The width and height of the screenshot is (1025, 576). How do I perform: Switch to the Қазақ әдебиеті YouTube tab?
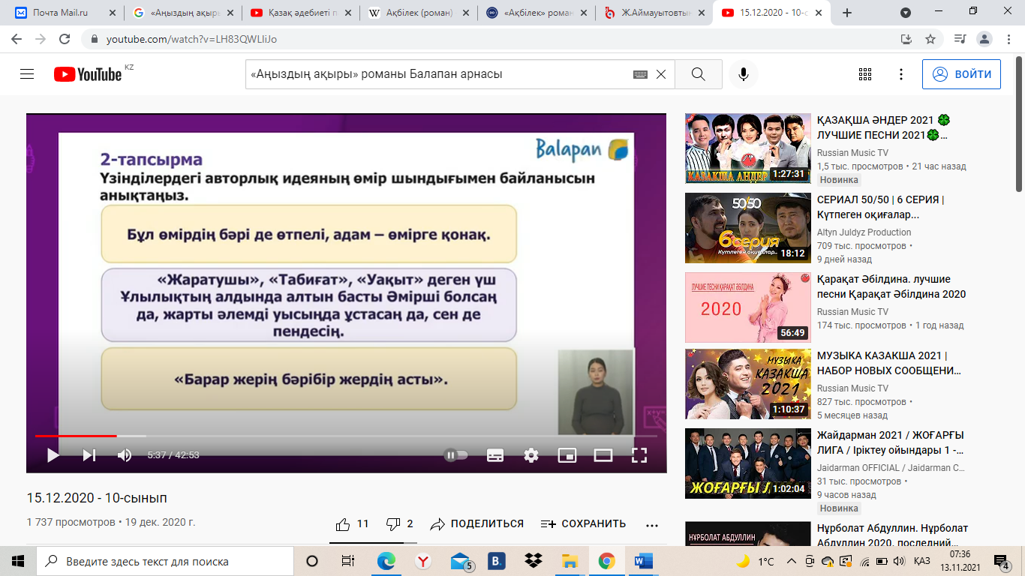300,13
